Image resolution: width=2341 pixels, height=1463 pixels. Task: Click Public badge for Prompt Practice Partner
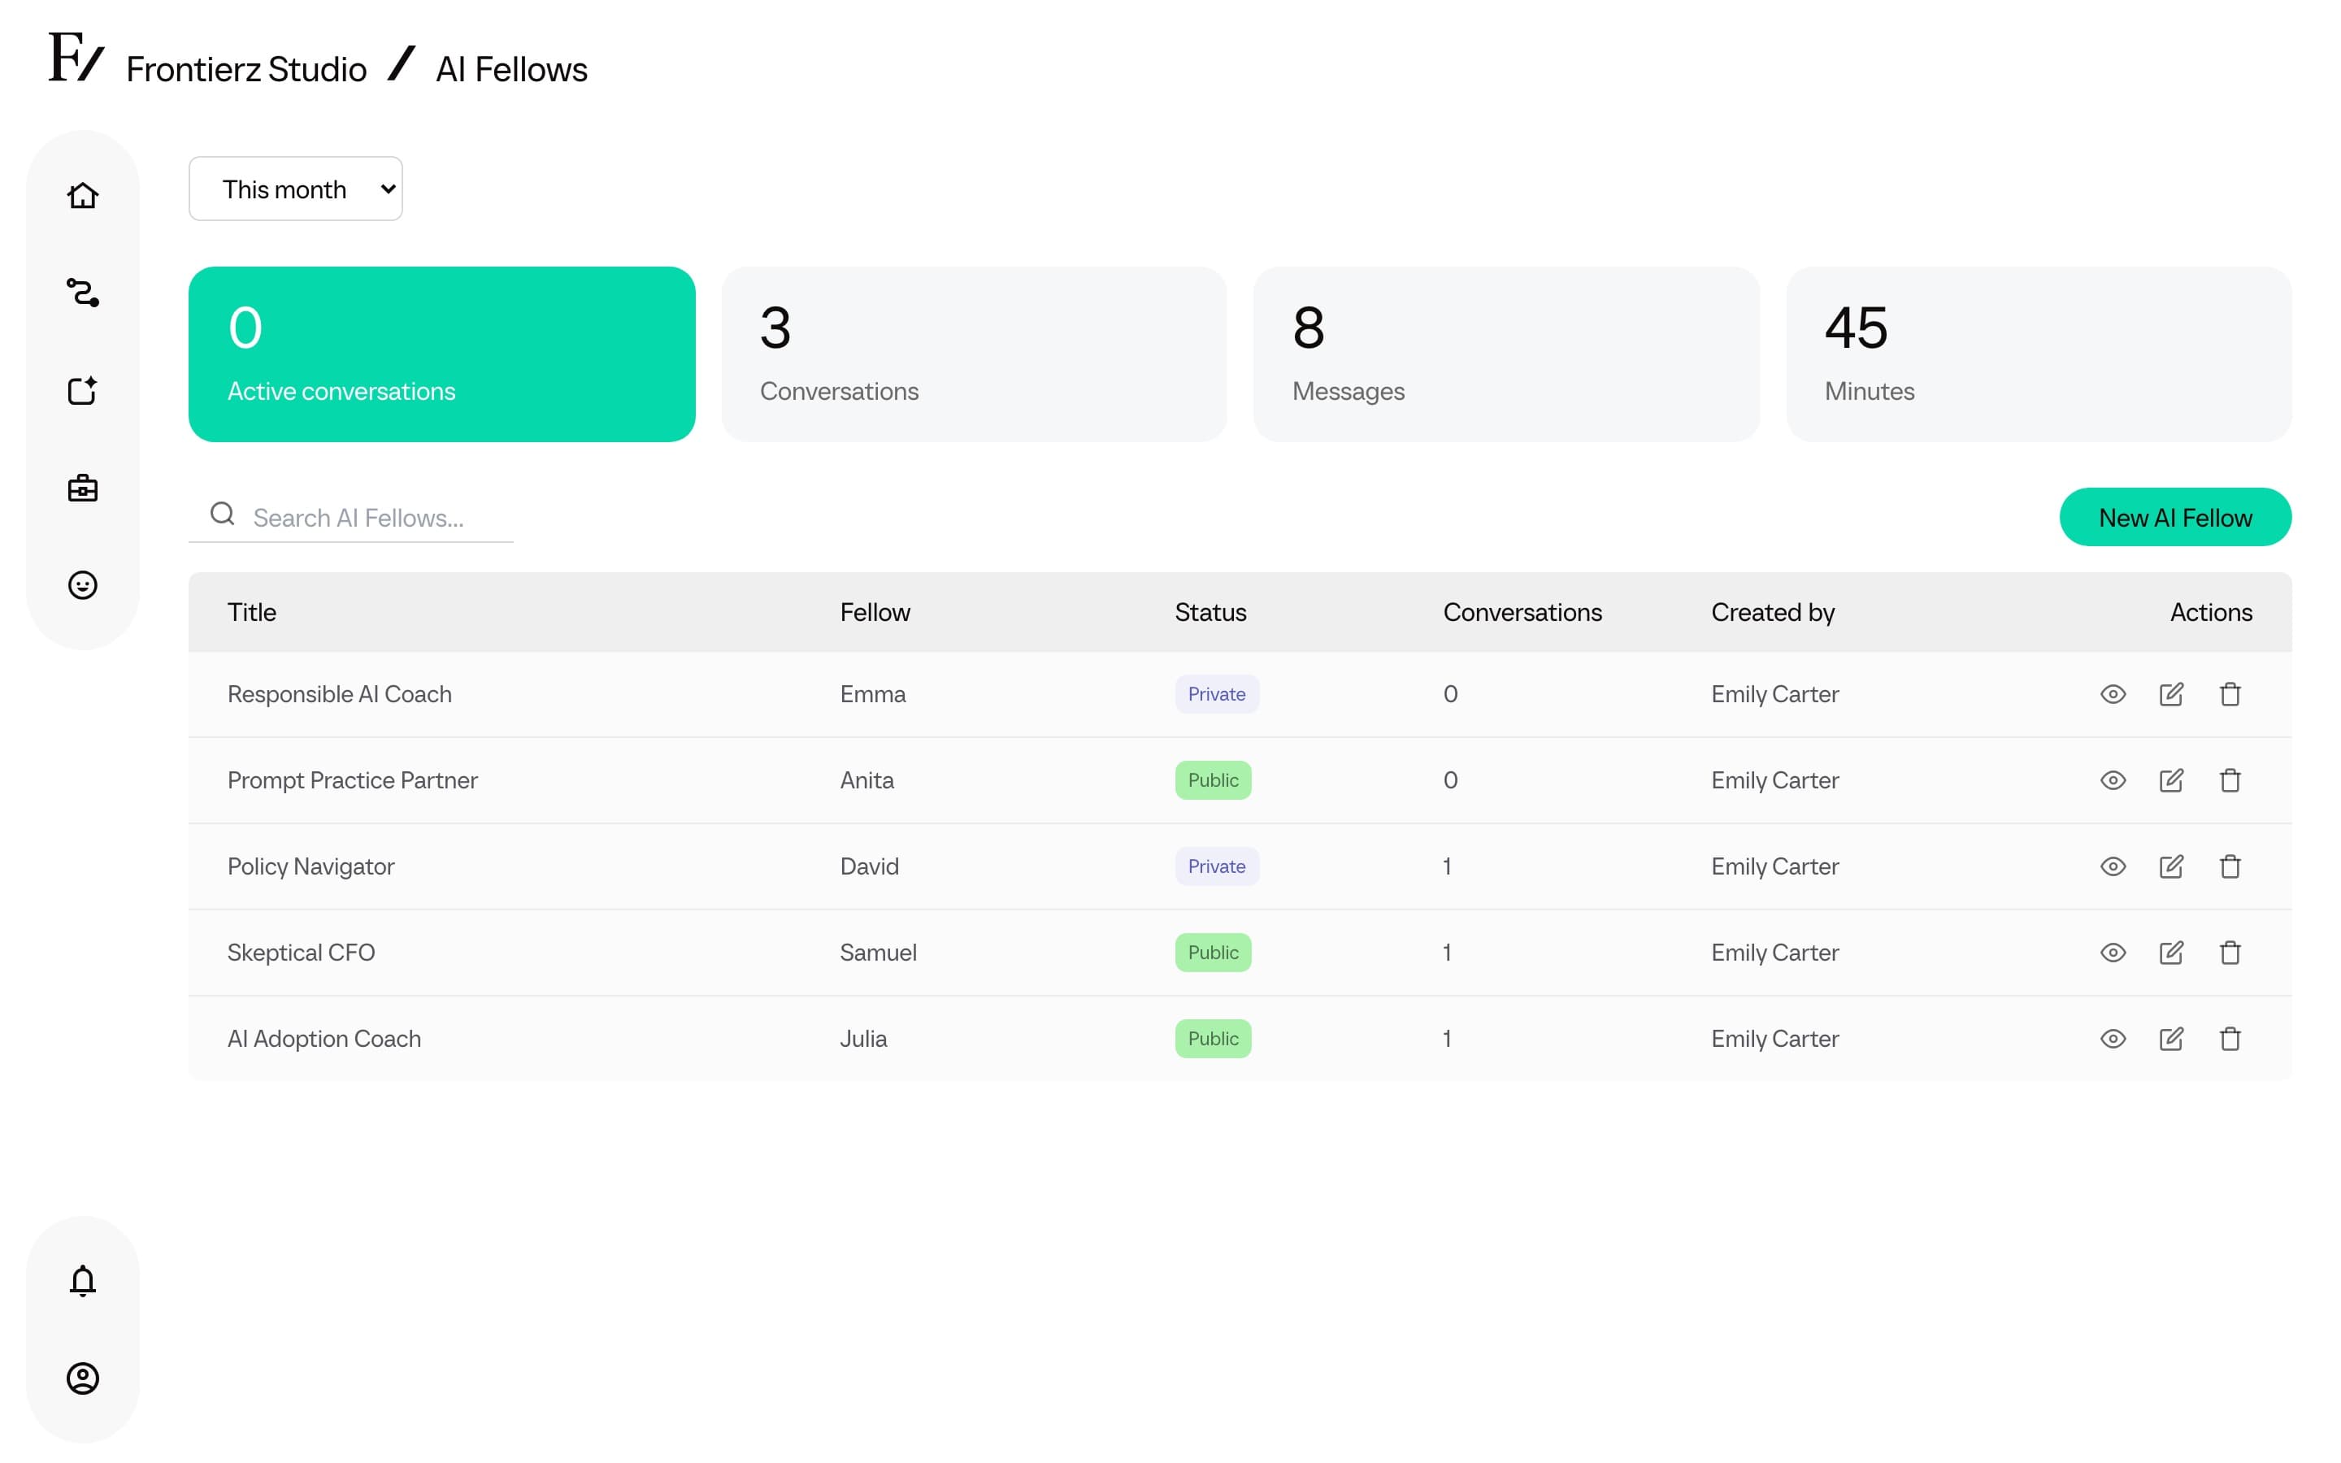click(1213, 780)
